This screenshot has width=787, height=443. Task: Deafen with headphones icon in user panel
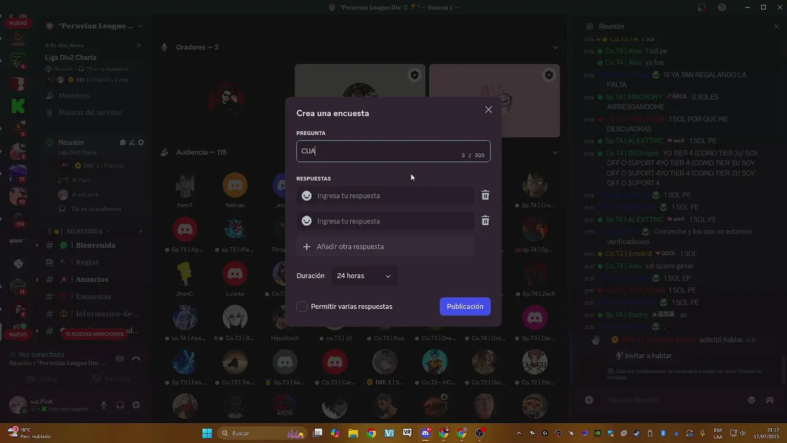tap(120, 405)
